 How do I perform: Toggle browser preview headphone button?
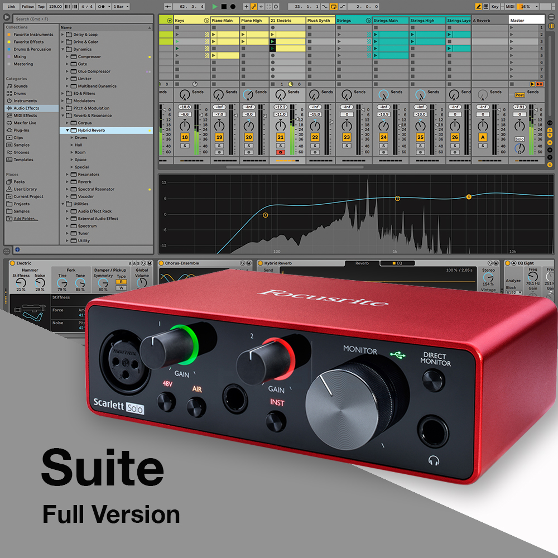[x=17, y=250]
